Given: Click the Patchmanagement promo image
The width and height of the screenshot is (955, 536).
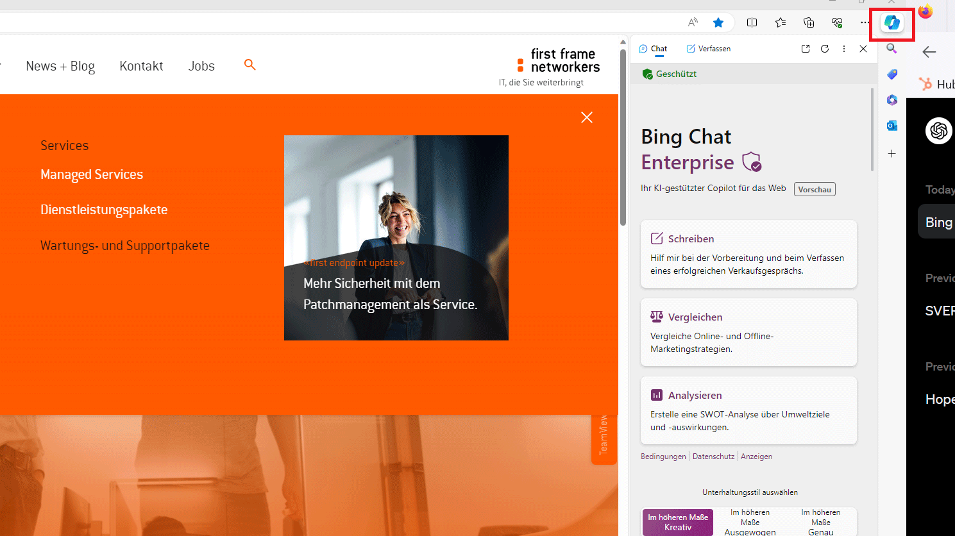Looking at the screenshot, I should pyautogui.click(x=396, y=237).
